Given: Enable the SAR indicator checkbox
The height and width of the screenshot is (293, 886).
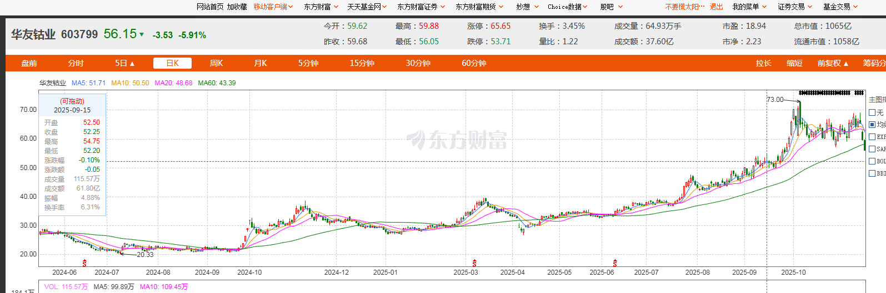Looking at the screenshot, I should click(x=872, y=149).
